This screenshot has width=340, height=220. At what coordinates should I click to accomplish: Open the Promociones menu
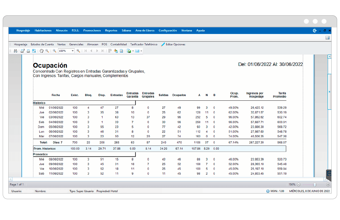[92, 31]
